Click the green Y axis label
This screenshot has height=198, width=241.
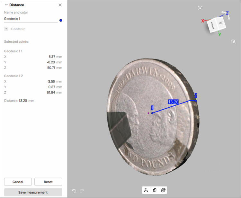(x=220, y=35)
